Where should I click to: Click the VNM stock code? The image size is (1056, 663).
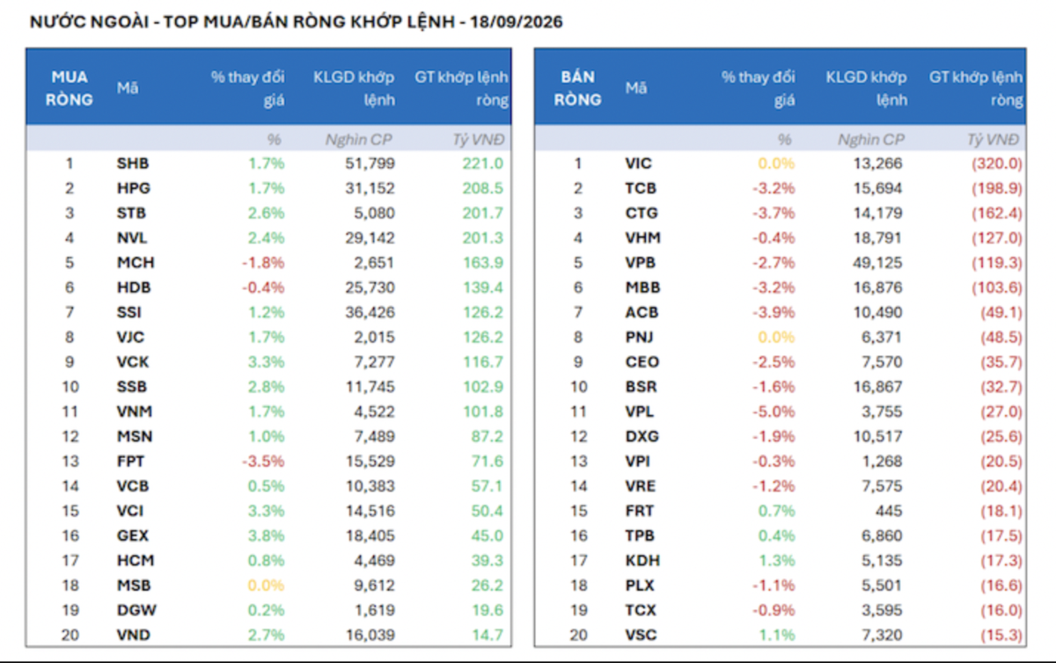[134, 412]
